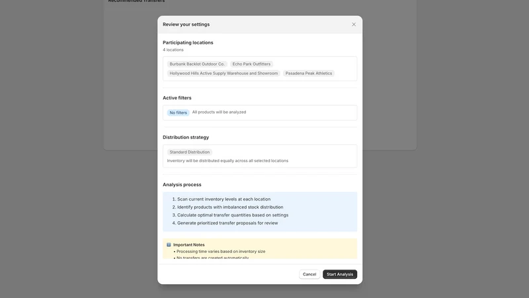Select the Echo Park Outfitters tag

point(251,64)
